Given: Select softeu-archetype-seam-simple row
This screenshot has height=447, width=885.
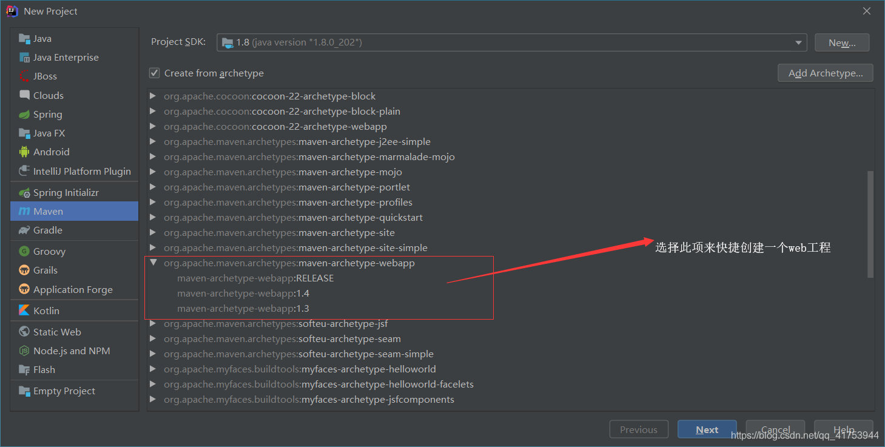Looking at the screenshot, I should (298, 354).
